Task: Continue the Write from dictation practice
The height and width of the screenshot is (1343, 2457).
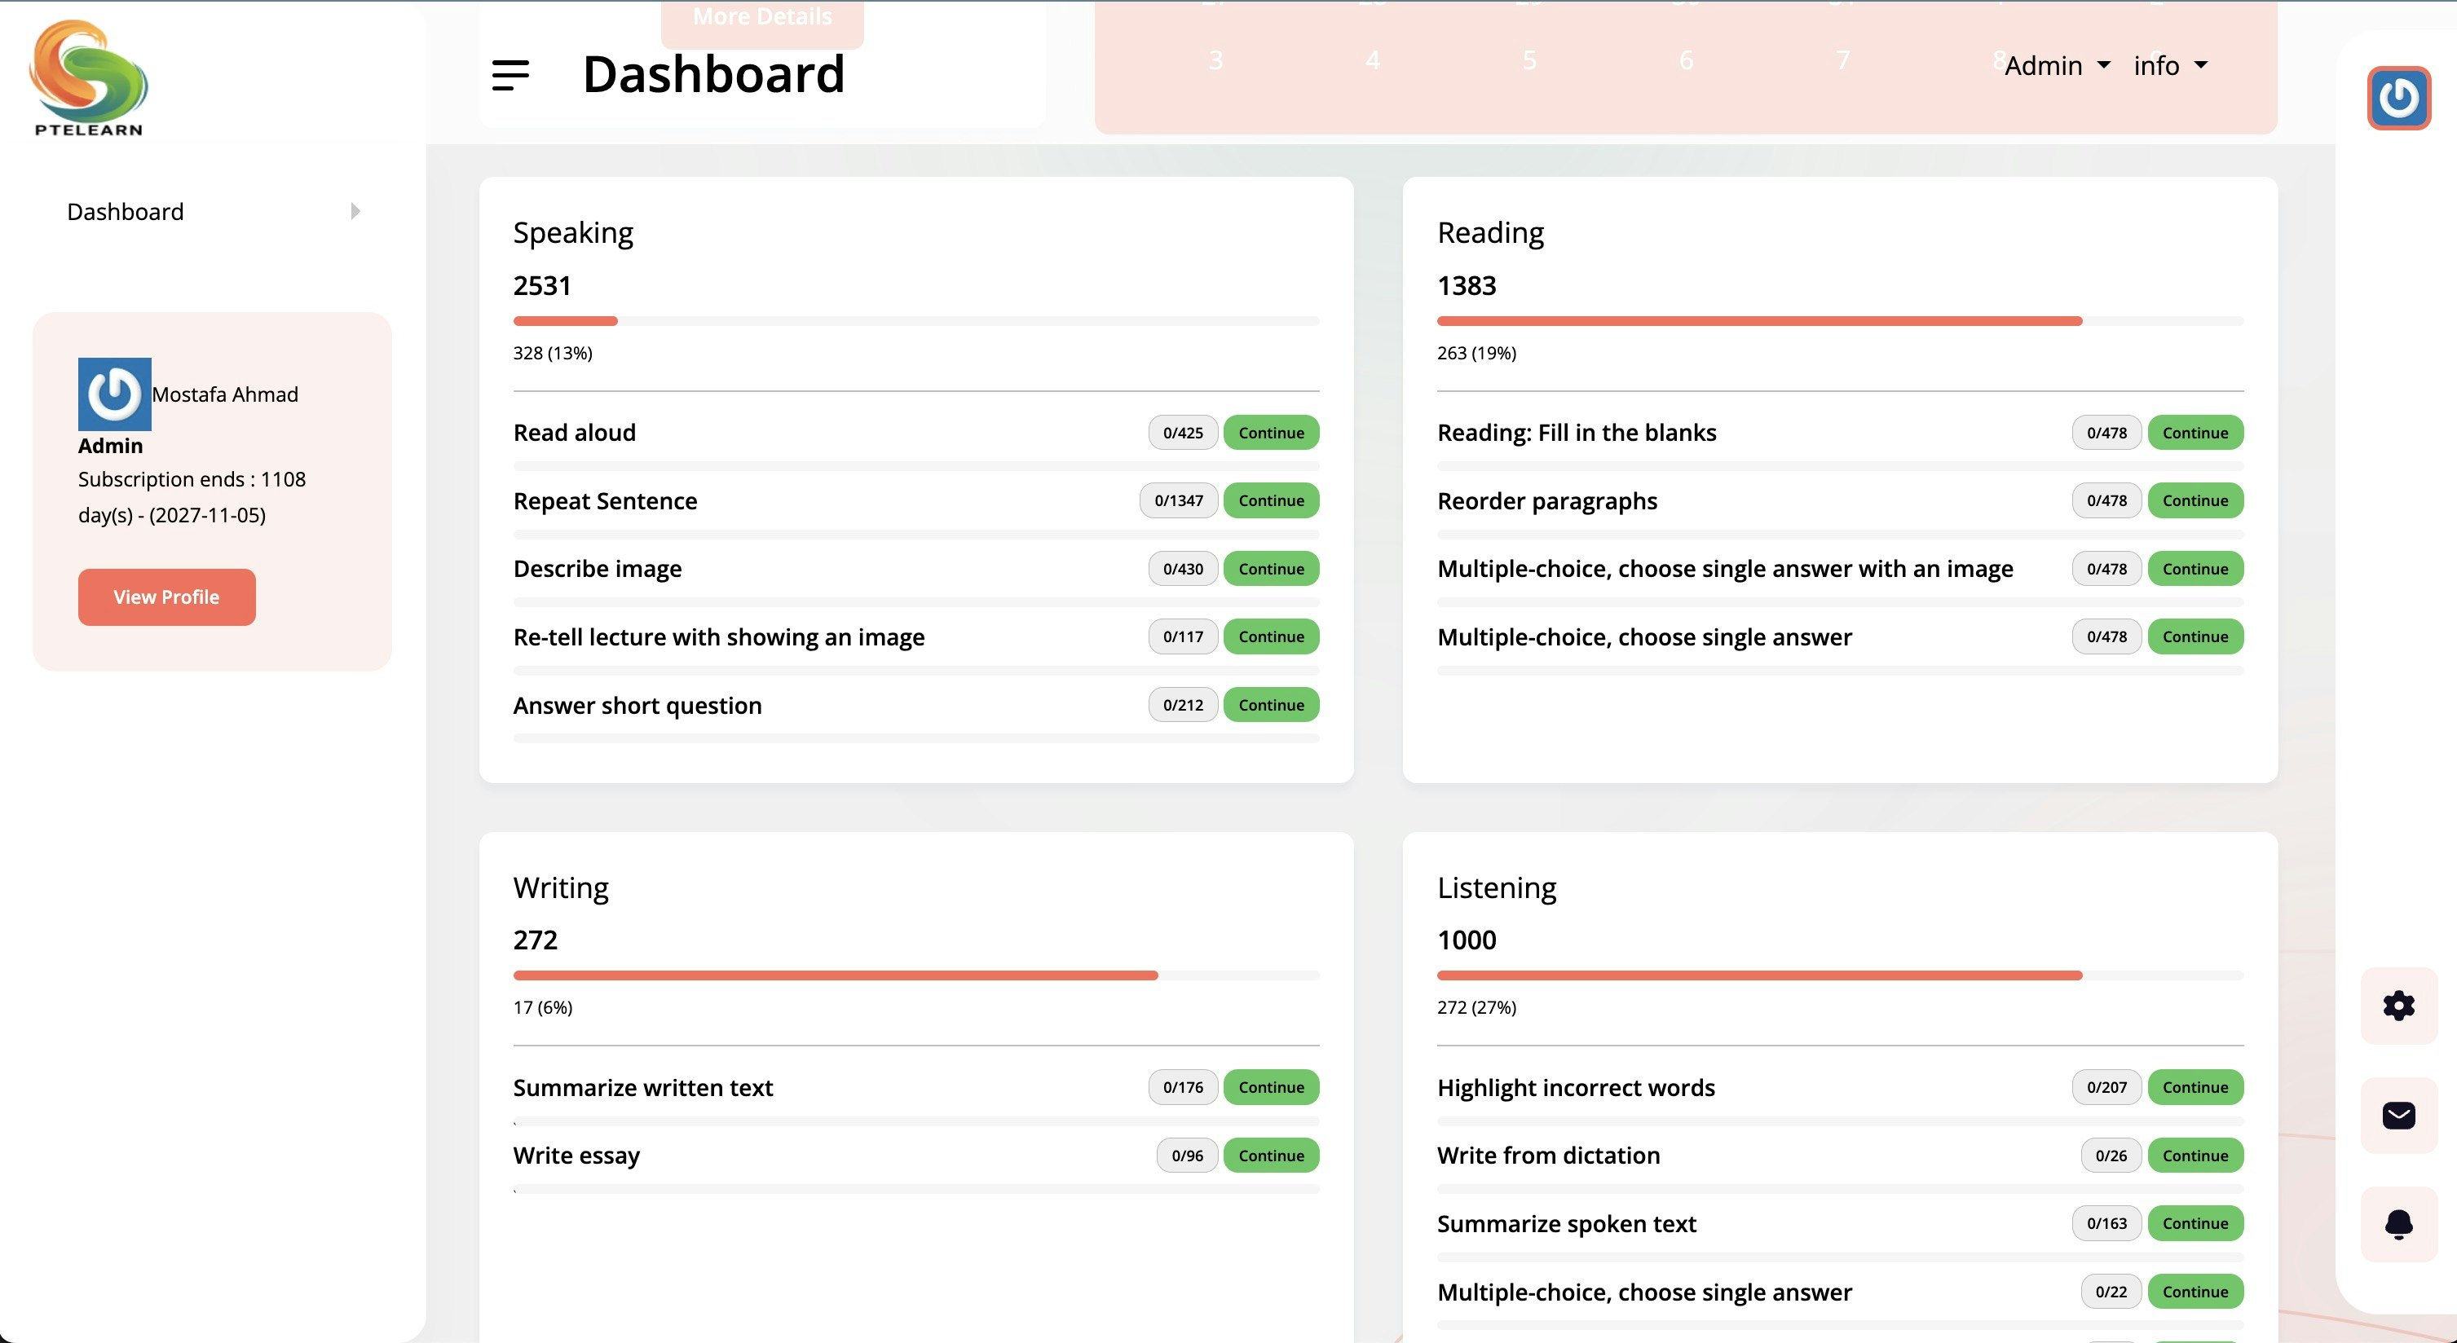Action: 2195,1156
